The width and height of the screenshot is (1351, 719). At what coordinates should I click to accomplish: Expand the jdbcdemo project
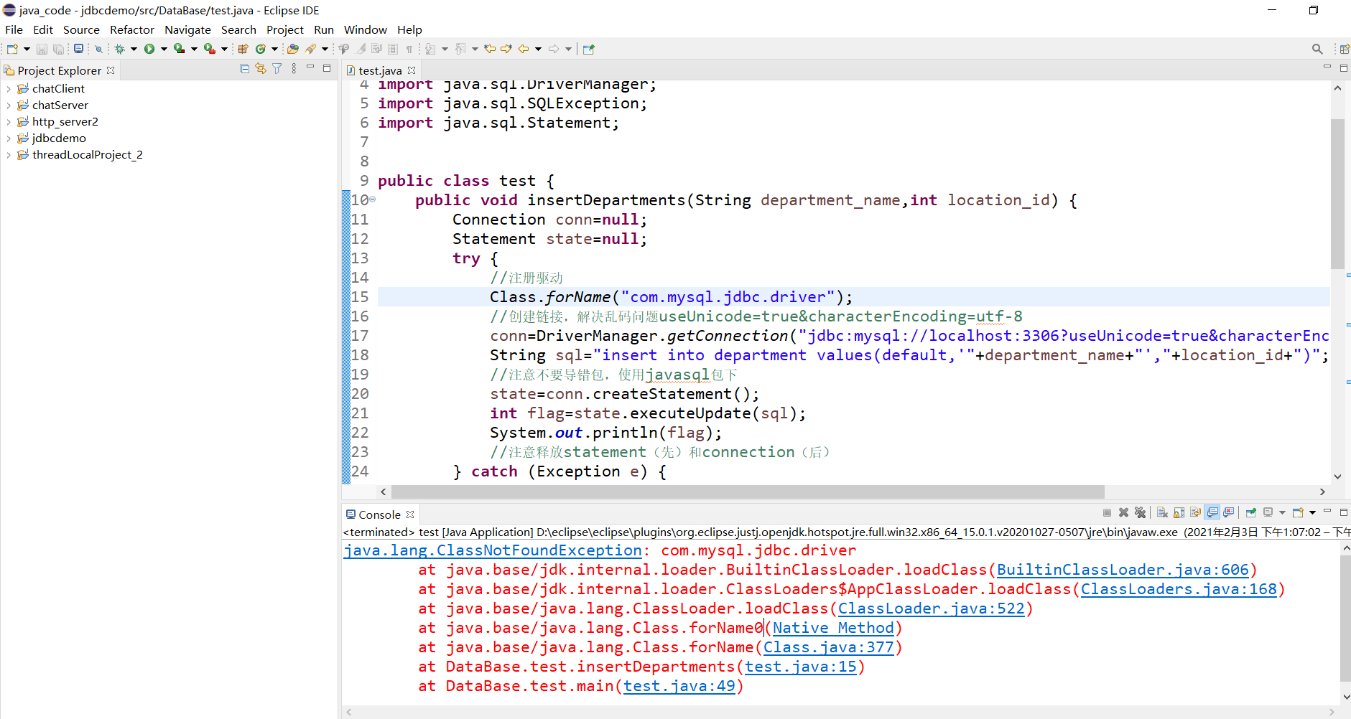[x=9, y=138]
